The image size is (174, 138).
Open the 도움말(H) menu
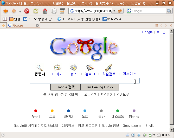[138, 3]
